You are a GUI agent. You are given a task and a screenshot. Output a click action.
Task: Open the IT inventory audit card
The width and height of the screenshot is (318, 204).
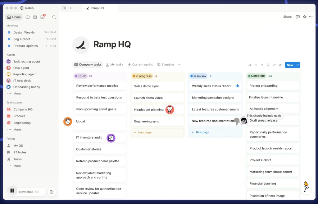pyautogui.click(x=100, y=137)
